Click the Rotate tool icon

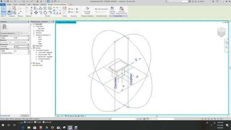(45, 13)
